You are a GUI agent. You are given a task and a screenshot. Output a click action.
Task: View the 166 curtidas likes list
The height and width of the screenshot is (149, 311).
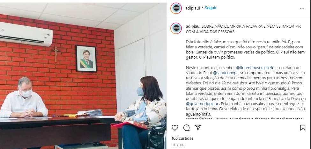pyautogui.click(x=182, y=138)
